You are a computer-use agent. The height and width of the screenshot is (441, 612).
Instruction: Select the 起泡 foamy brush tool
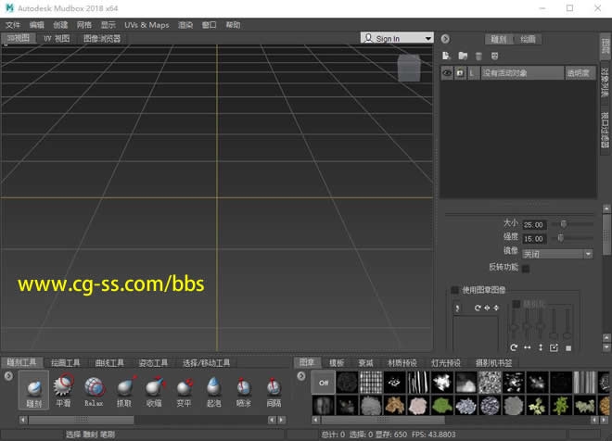click(213, 388)
